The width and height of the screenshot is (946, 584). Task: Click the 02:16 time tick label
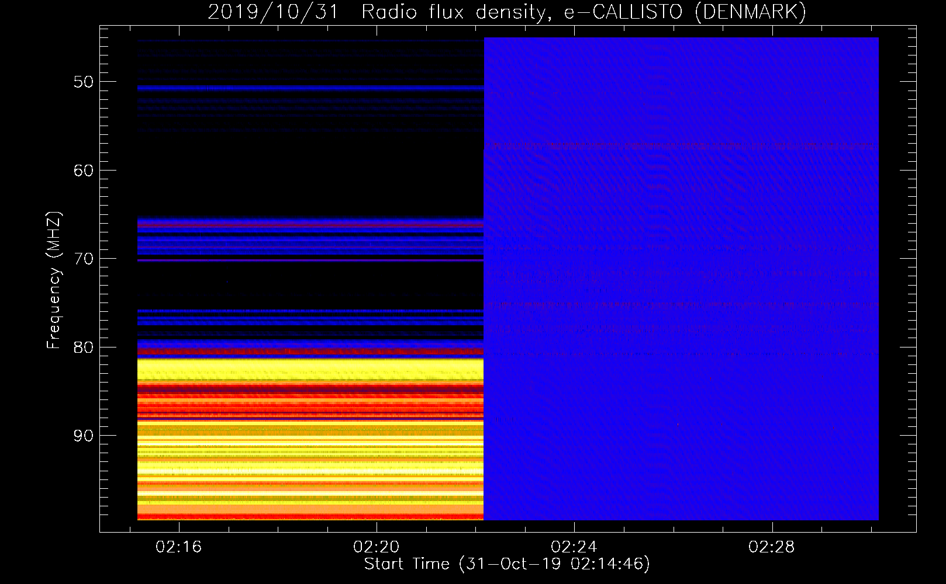point(178,547)
